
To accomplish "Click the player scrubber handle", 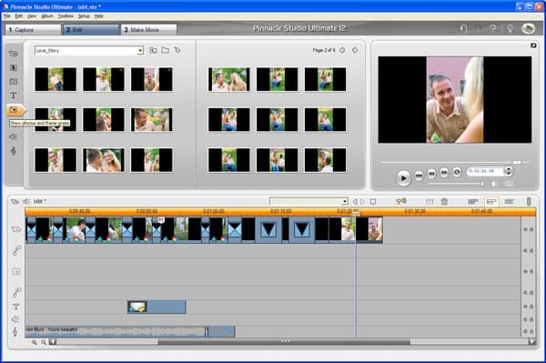I will tap(517, 163).
